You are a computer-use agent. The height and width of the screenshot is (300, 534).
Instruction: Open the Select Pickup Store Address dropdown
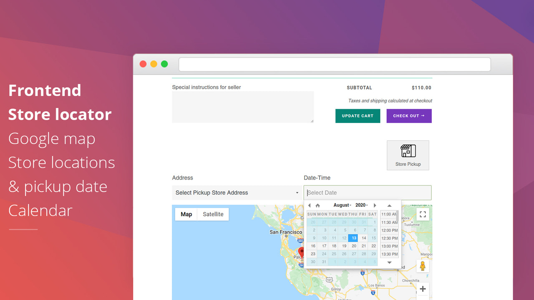pyautogui.click(x=237, y=192)
